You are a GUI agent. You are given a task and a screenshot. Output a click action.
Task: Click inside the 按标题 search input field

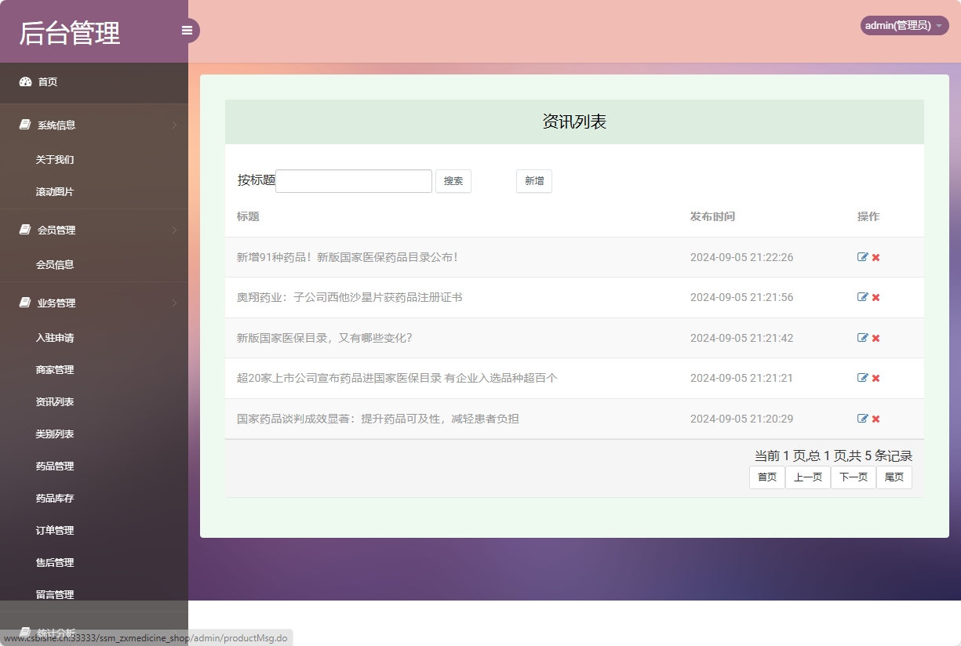click(x=353, y=180)
